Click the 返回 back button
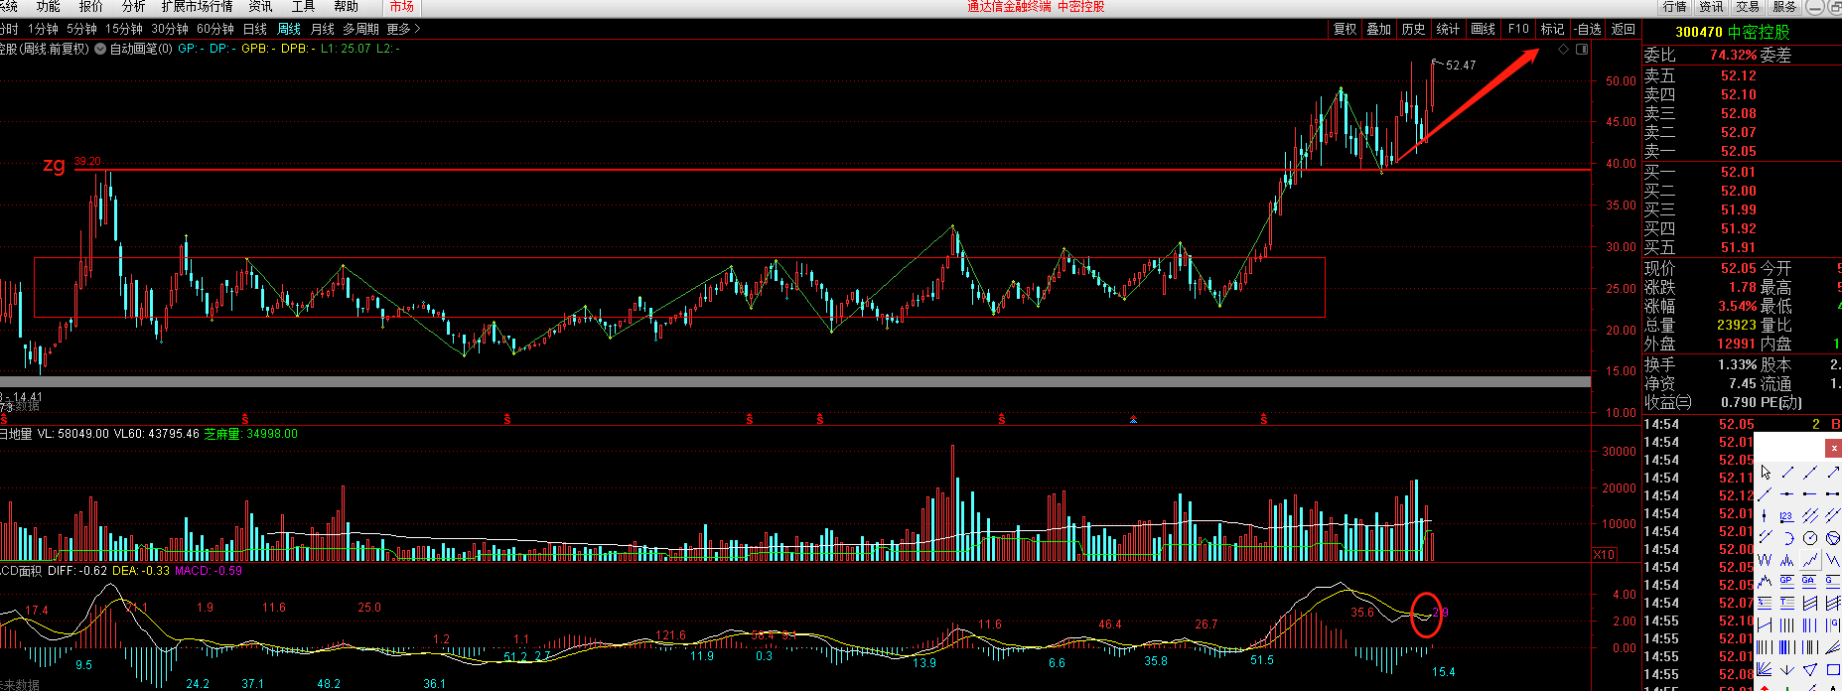This screenshot has height=691, width=1842. coord(1624,29)
